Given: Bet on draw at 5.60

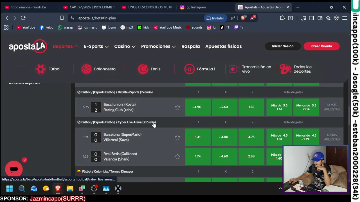Looking at the screenshot, I should tap(224, 107).
